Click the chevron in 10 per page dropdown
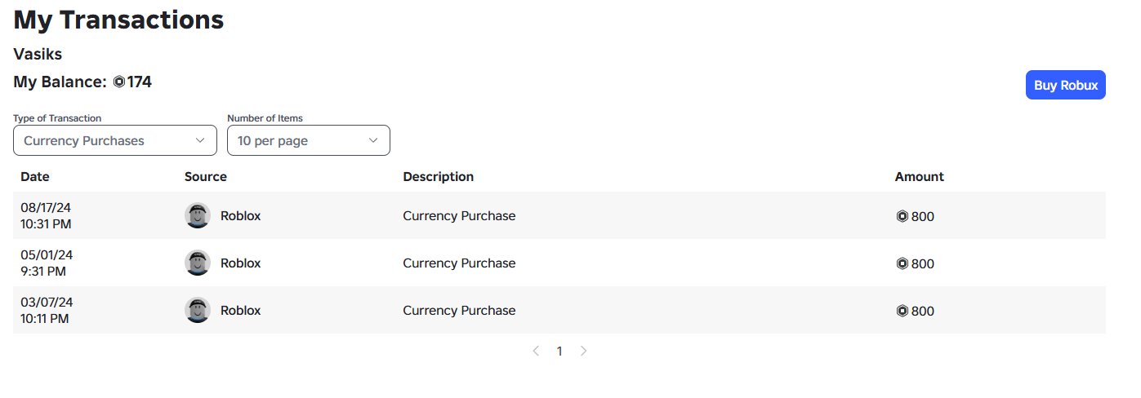 (x=373, y=140)
